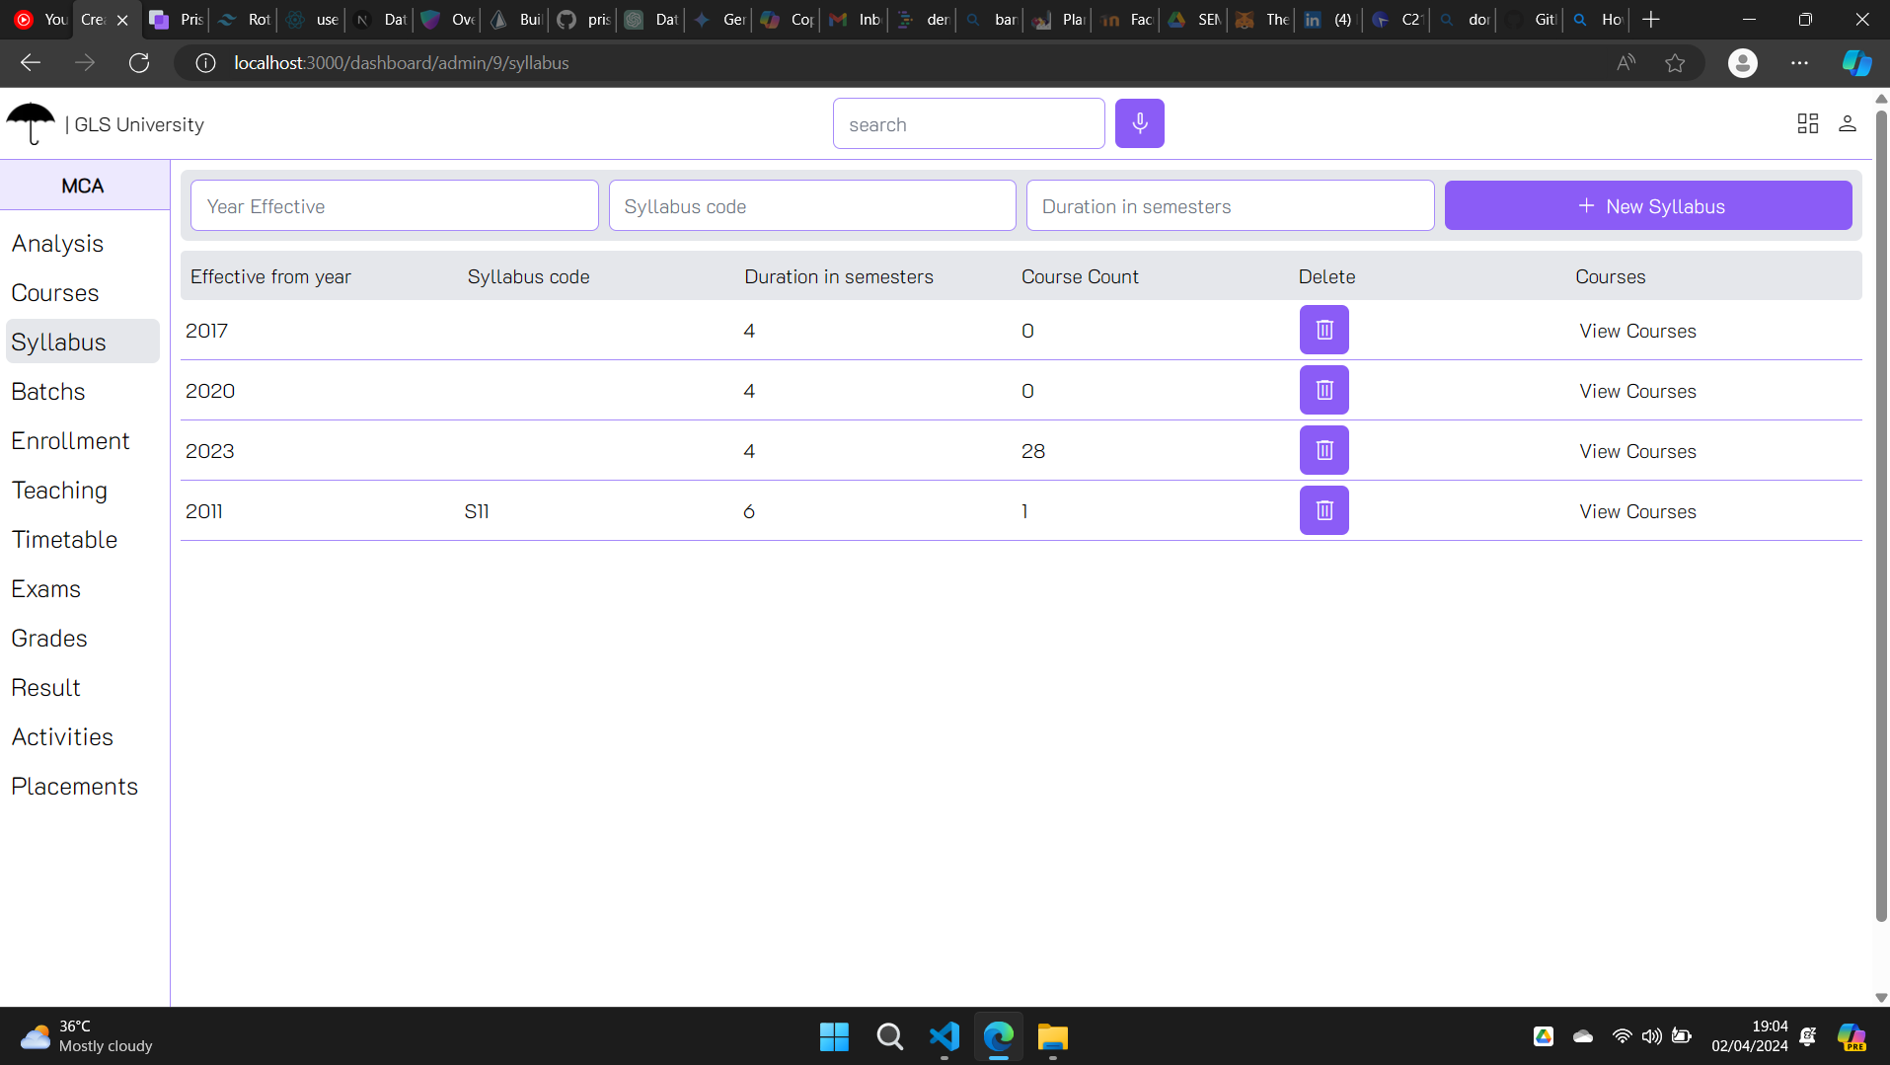The height and width of the screenshot is (1065, 1890).
Task: Click trash icon for 2023 syllabus
Action: pyautogui.click(x=1323, y=450)
